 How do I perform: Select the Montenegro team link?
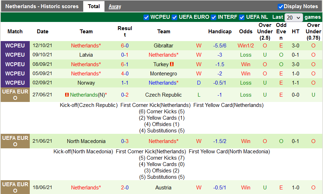click(164, 74)
